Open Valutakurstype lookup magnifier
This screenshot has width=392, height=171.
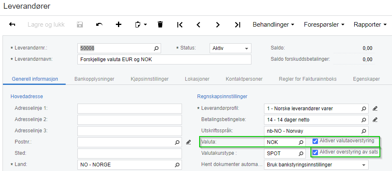pos(301,154)
